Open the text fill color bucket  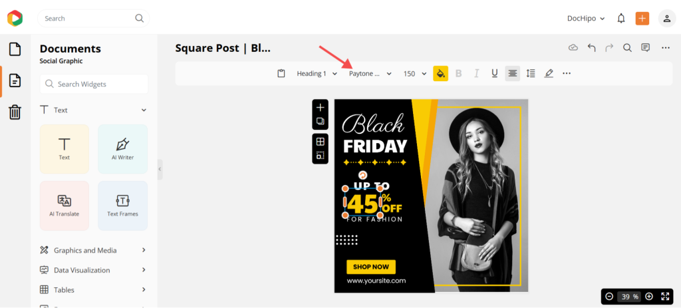click(440, 73)
